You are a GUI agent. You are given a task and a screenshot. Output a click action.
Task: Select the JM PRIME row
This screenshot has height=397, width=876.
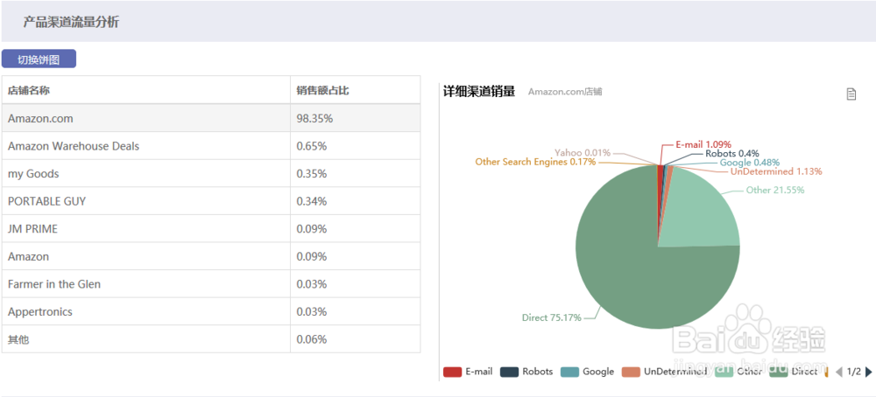pyautogui.click(x=211, y=228)
